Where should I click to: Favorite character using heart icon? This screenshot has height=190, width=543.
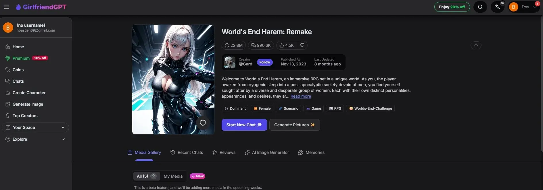click(x=203, y=123)
